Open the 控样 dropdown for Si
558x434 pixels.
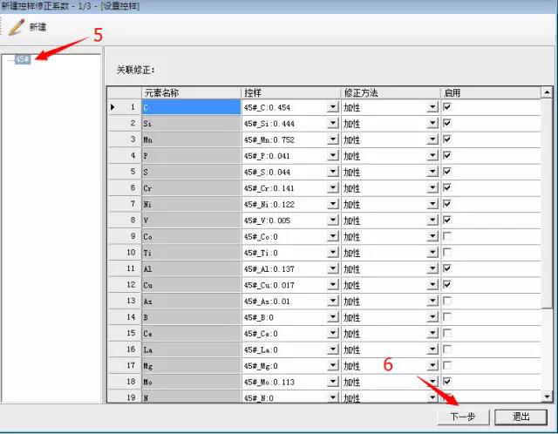pyautogui.click(x=332, y=124)
